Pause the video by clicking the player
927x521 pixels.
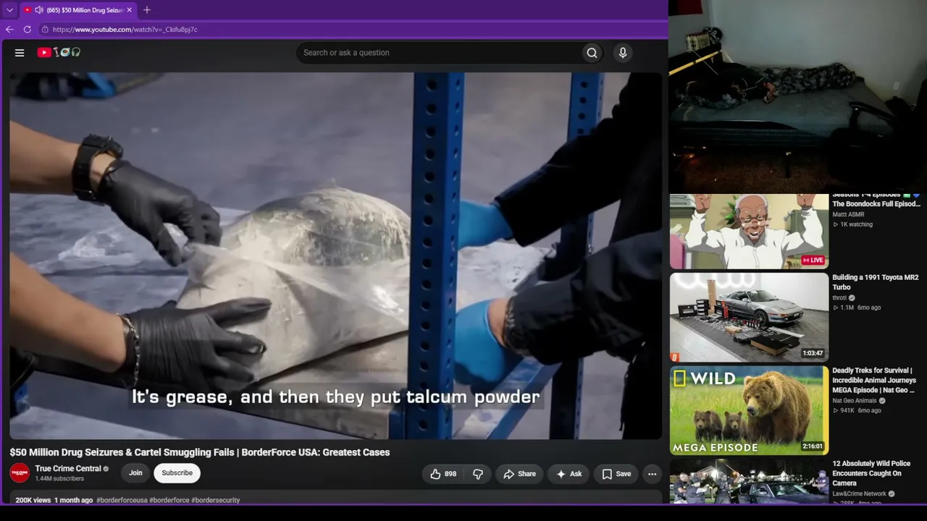pyautogui.click(x=335, y=255)
